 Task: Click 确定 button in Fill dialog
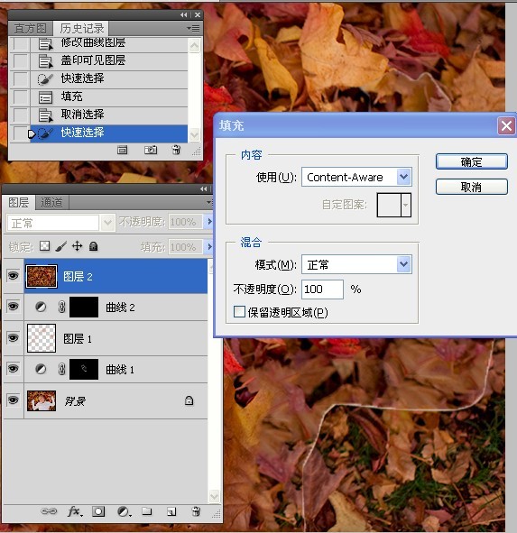point(471,161)
